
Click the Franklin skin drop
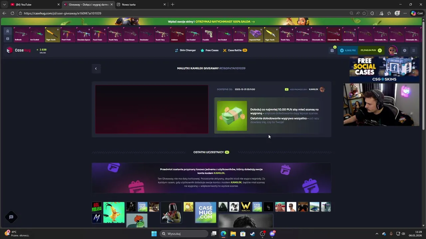(209, 35)
